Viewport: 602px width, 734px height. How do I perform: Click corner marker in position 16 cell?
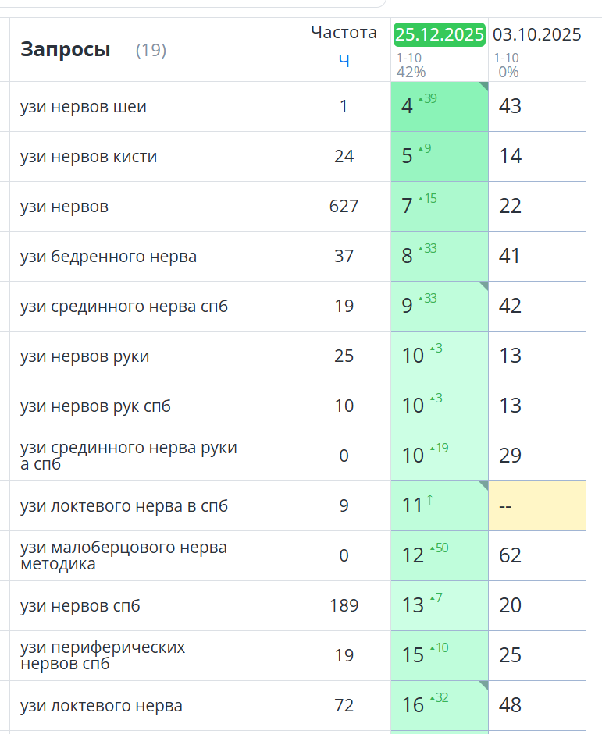[483, 685]
